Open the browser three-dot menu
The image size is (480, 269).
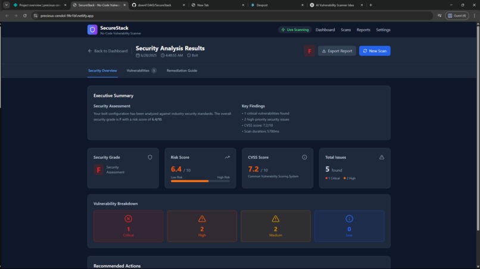(x=475, y=15)
